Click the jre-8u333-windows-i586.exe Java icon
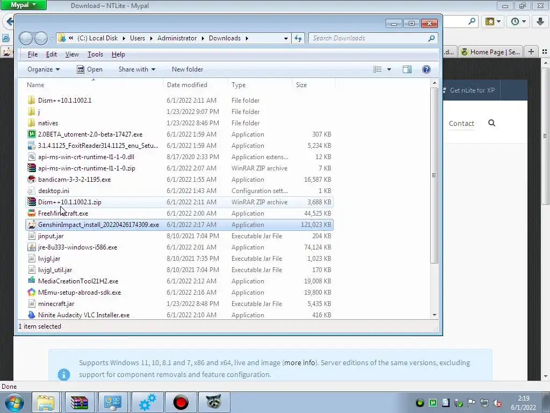 pos(32,247)
